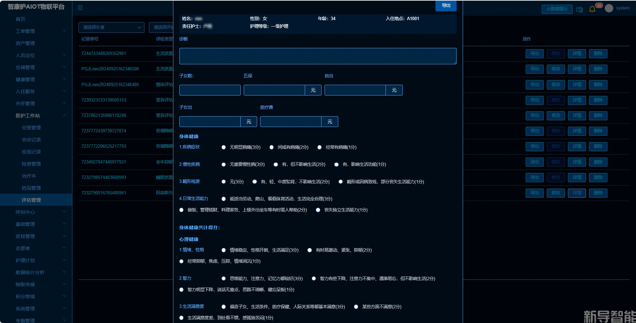Click the 导出 button atop the form
Image resolution: width=636 pixels, height=323 pixels.
[446, 6]
